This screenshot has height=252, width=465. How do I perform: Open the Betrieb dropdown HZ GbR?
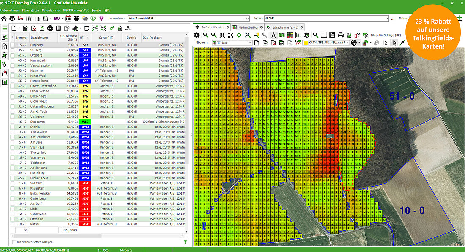coord(326,18)
